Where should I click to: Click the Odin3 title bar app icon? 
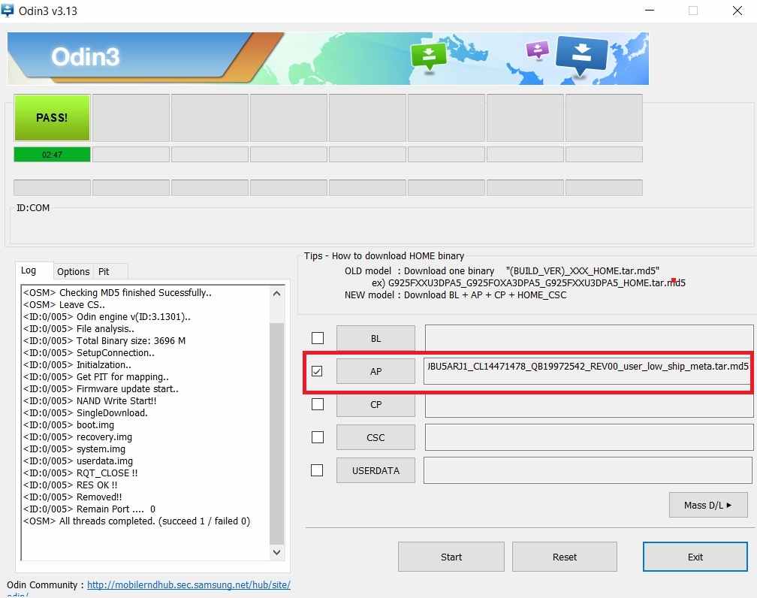tap(8, 11)
